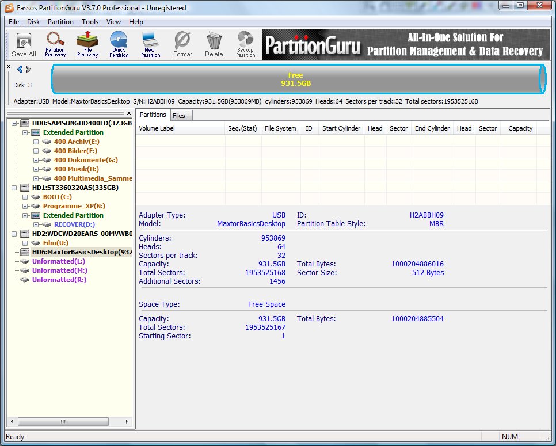This screenshot has height=446, width=556.
Task: Click the Volume Label column header
Action: pos(181,128)
